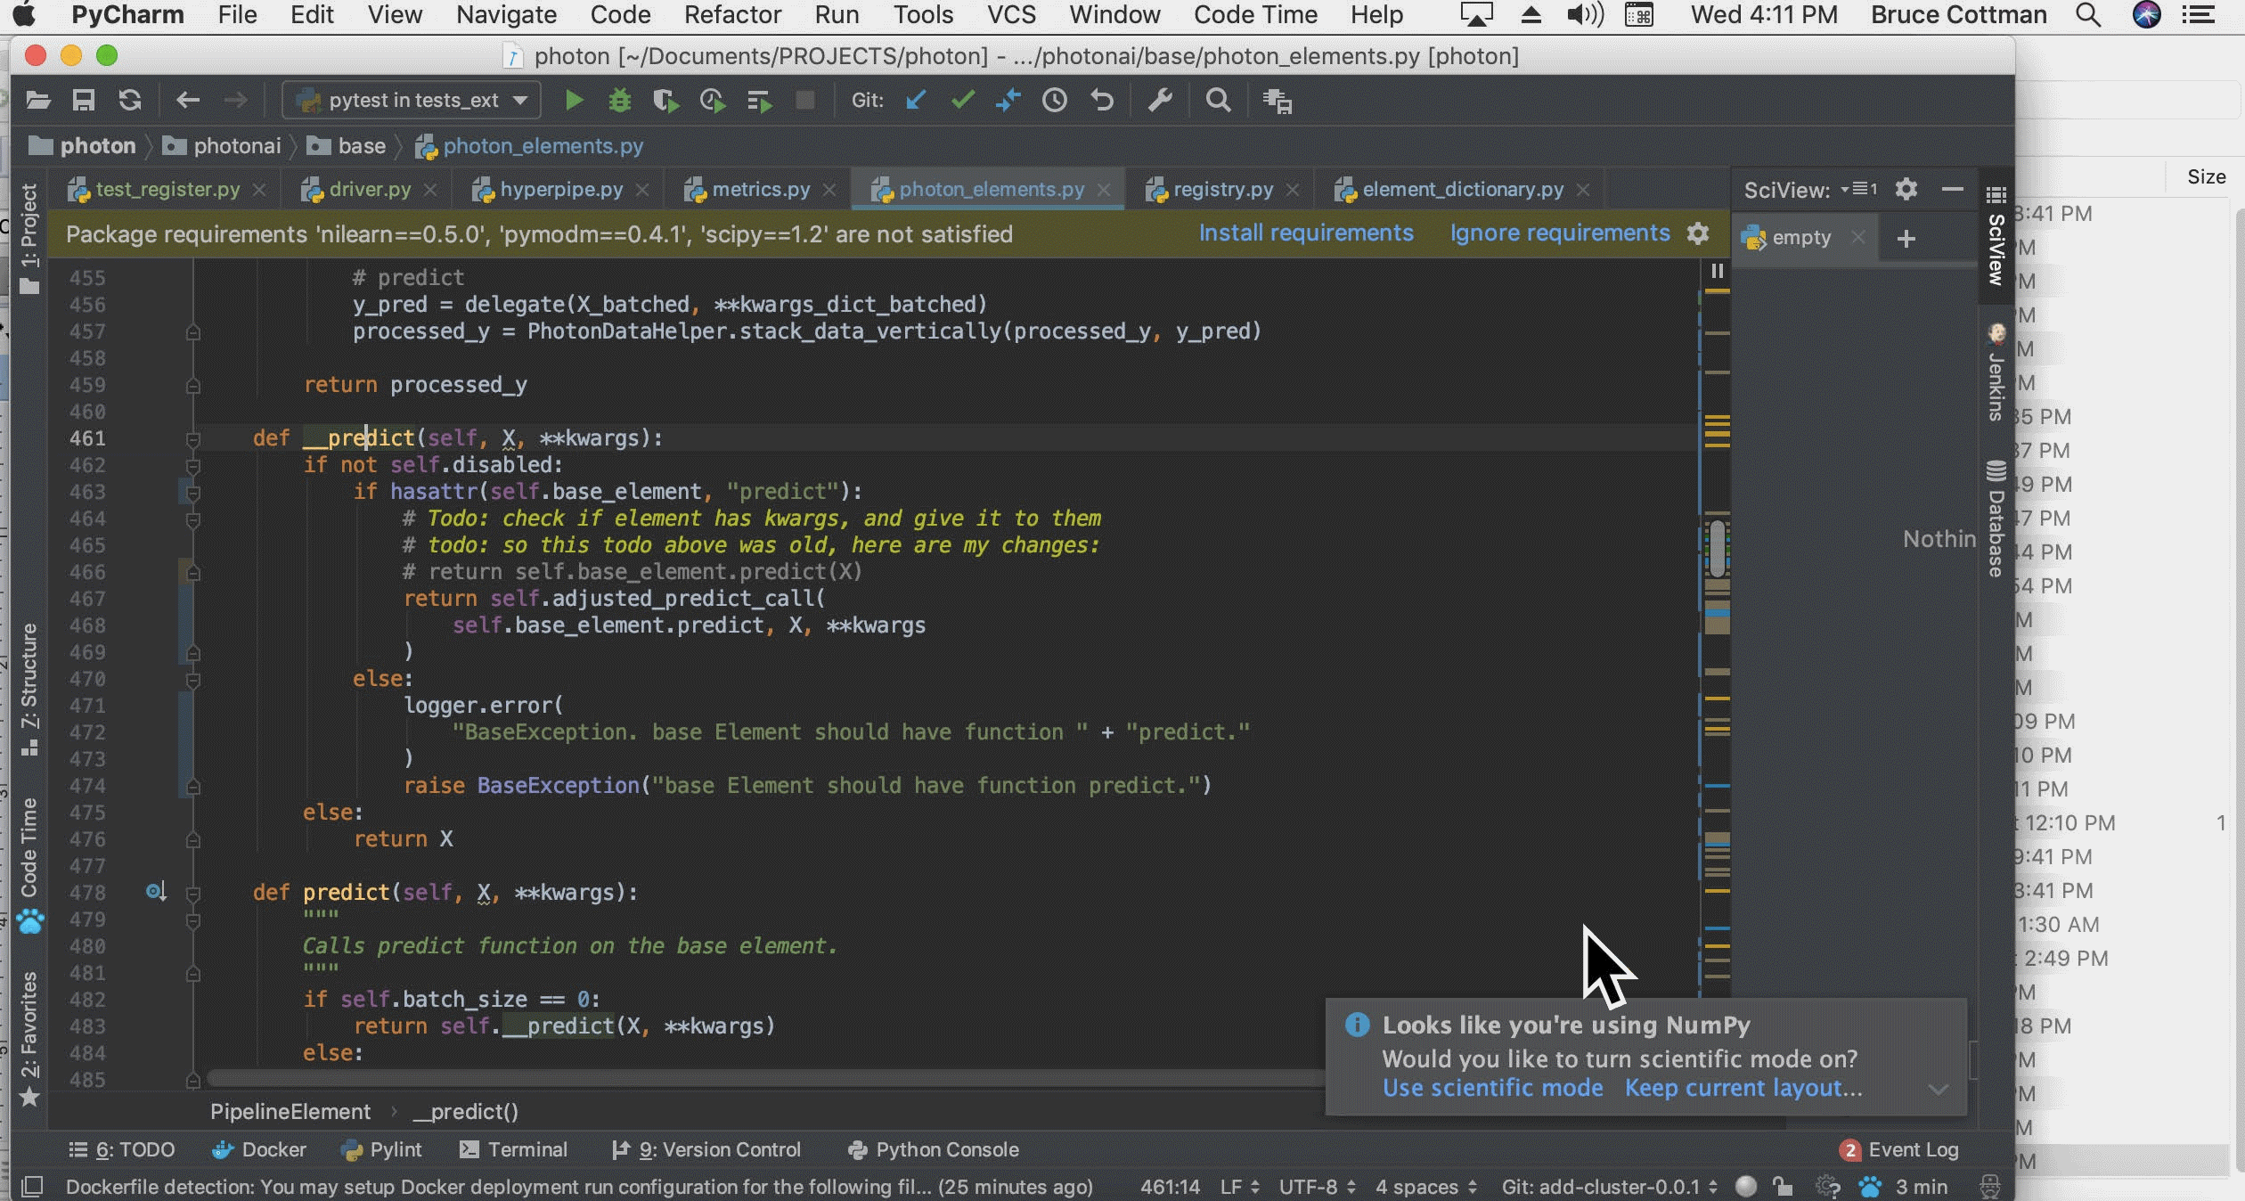The width and height of the screenshot is (2245, 1201).
Task: Click the Forward navigation arrow in toolbar
Action: point(235,100)
